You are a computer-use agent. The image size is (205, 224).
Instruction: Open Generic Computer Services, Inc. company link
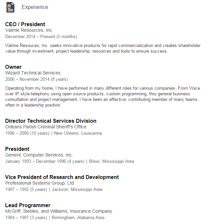(x=39, y=155)
